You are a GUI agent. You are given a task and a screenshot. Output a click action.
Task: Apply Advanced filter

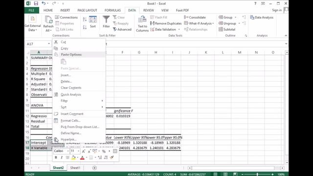(122, 29)
